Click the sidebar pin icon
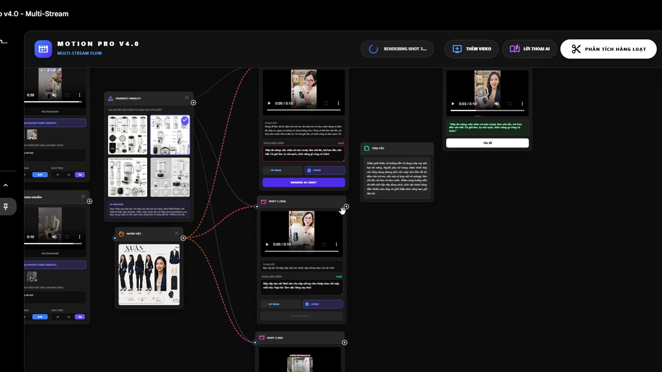 [6, 207]
